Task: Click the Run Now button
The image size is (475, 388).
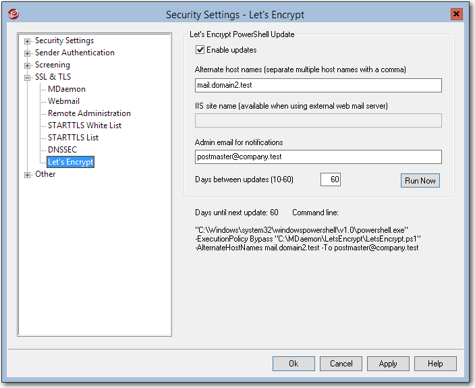Action: point(420,181)
